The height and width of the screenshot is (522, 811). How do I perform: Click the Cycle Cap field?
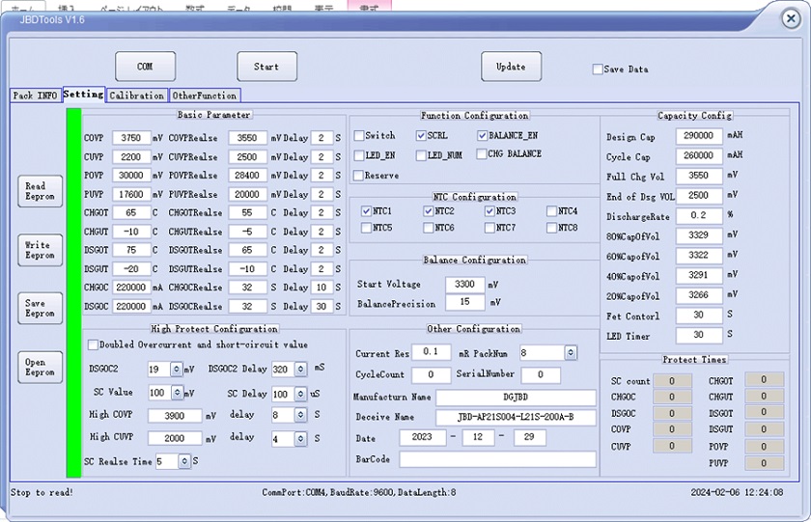coord(699,155)
